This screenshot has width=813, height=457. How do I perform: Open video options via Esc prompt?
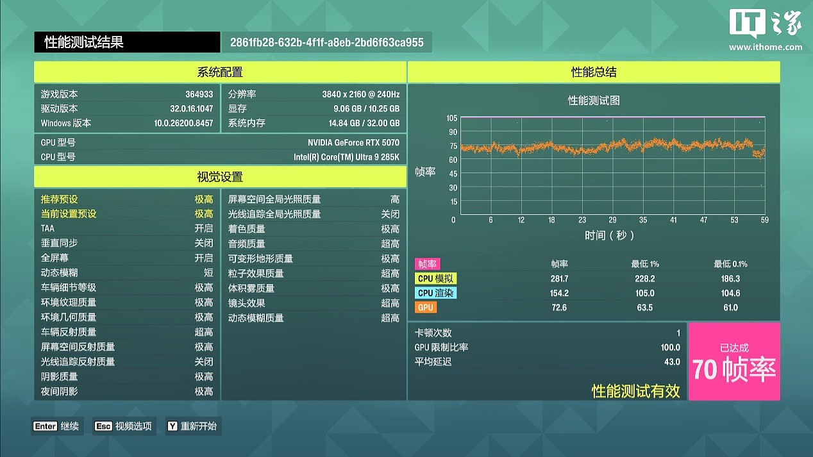[124, 426]
